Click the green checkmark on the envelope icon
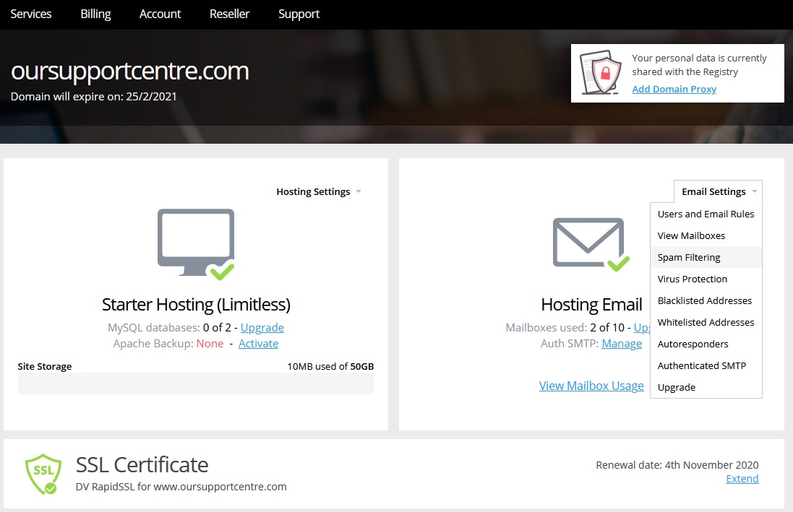Screen dimensions: 793x512 pyautogui.click(x=619, y=265)
